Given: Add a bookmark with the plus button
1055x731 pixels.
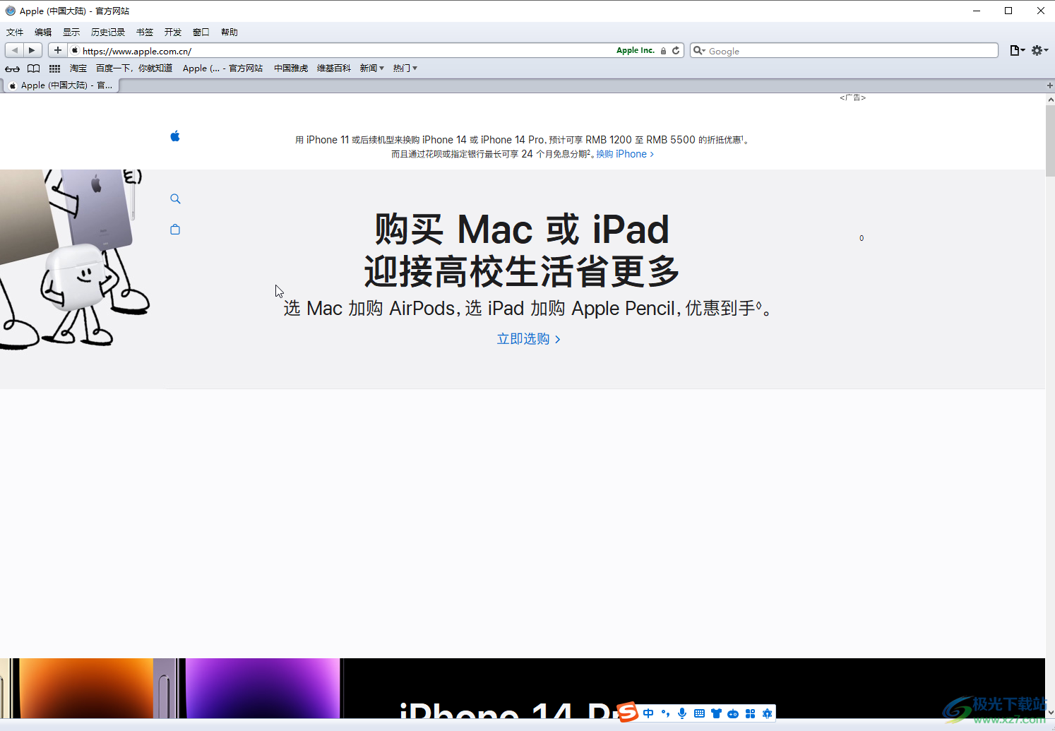Looking at the screenshot, I should 58,50.
